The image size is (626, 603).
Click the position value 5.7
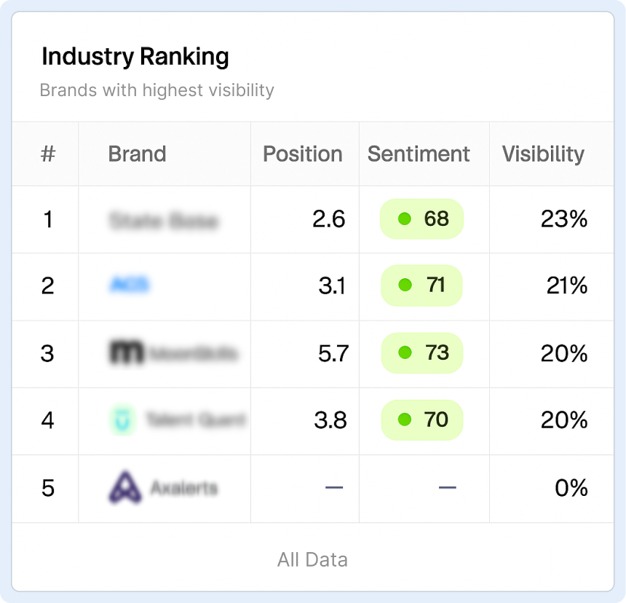pos(333,354)
